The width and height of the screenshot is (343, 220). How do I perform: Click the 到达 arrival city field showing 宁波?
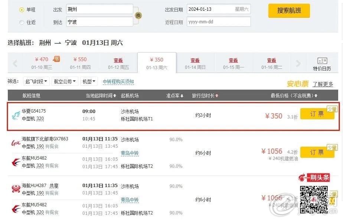point(99,22)
